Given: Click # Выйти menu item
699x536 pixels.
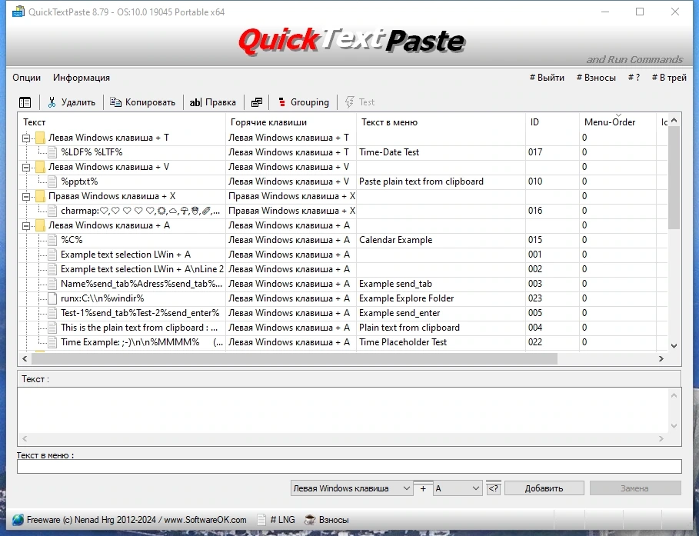Looking at the screenshot, I should [547, 78].
